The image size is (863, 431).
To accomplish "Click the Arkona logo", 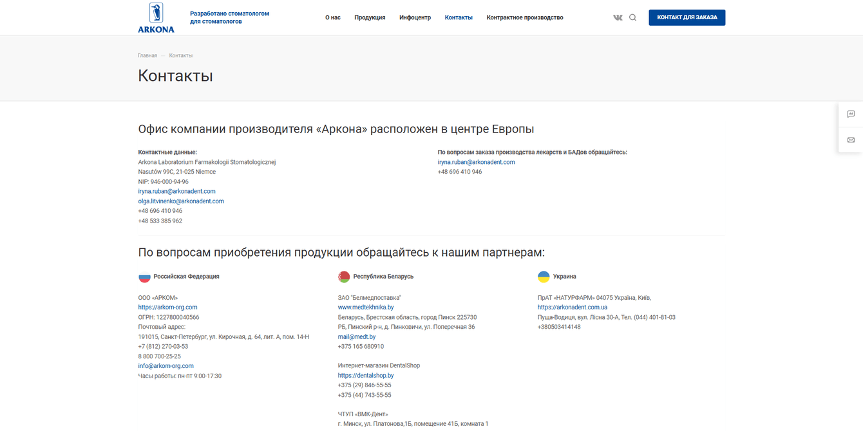I will 156,17.
